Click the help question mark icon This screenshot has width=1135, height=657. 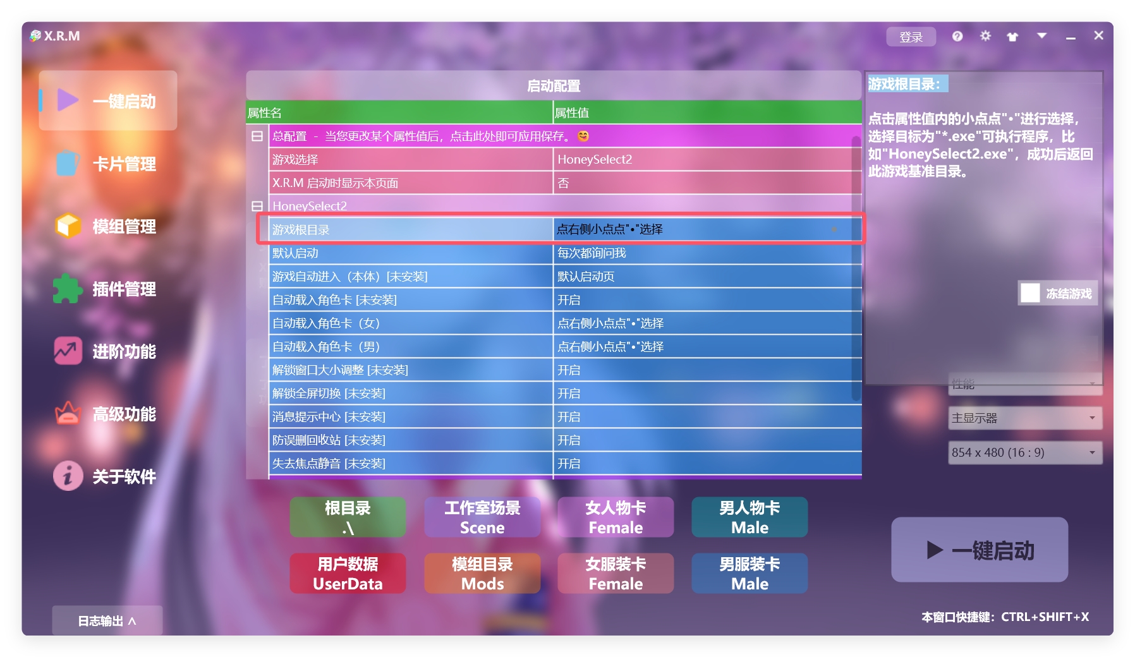tap(957, 37)
